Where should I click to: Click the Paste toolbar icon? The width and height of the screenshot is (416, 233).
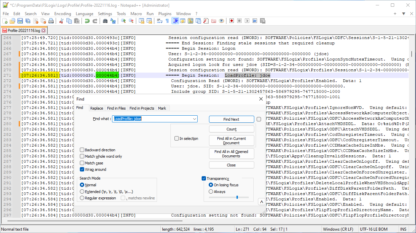click(76, 21)
